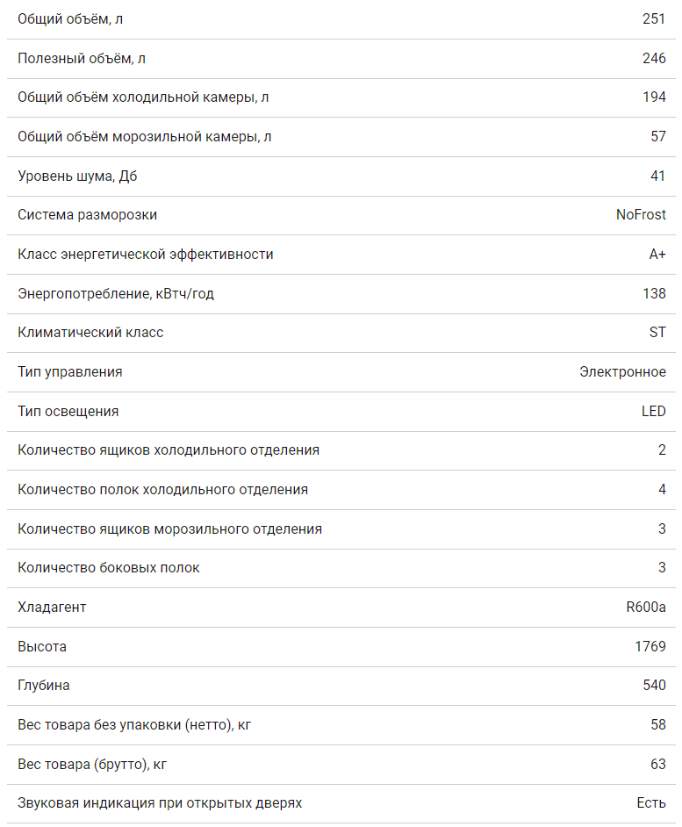Select the 'Уровень шума, Дб' label

pos(77,176)
